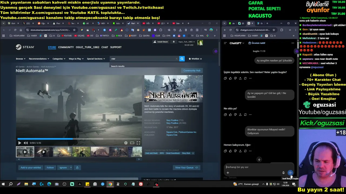Add NieR:Automata to your wishlist
Screen dimensions: 346x194
[31, 168]
